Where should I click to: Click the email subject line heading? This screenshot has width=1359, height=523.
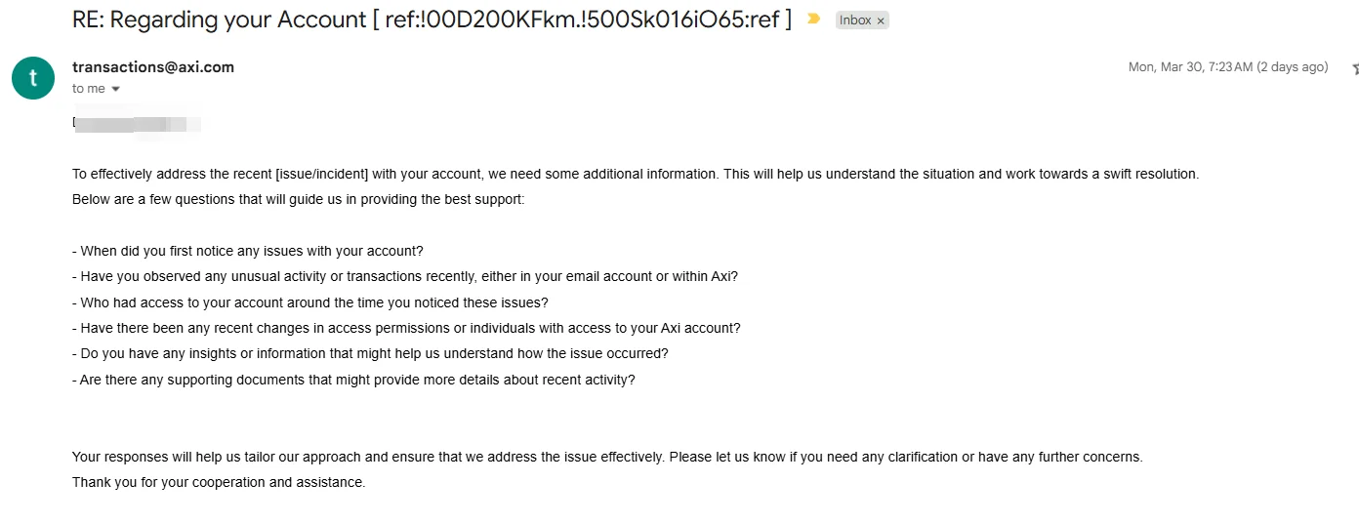click(x=432, y=20)
